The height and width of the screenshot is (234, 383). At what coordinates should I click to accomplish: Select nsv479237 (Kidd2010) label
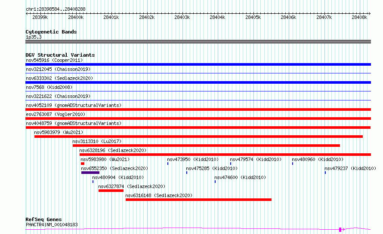350,168
